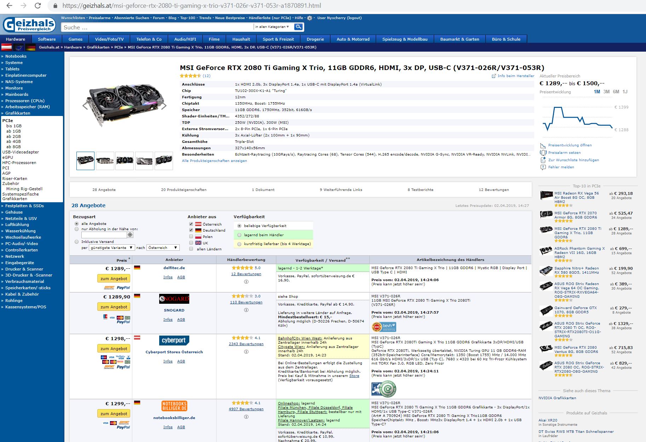Click the Preisentwicklung öffnen chart icon
The height and width of the screenshot is (442, 646).
pos(543,145)
